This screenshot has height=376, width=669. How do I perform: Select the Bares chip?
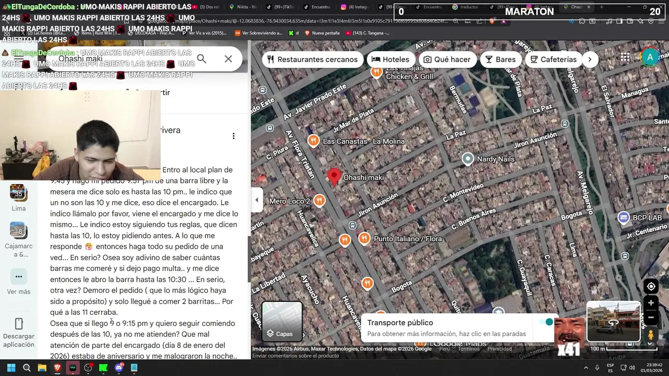click(x=500, y=60)
